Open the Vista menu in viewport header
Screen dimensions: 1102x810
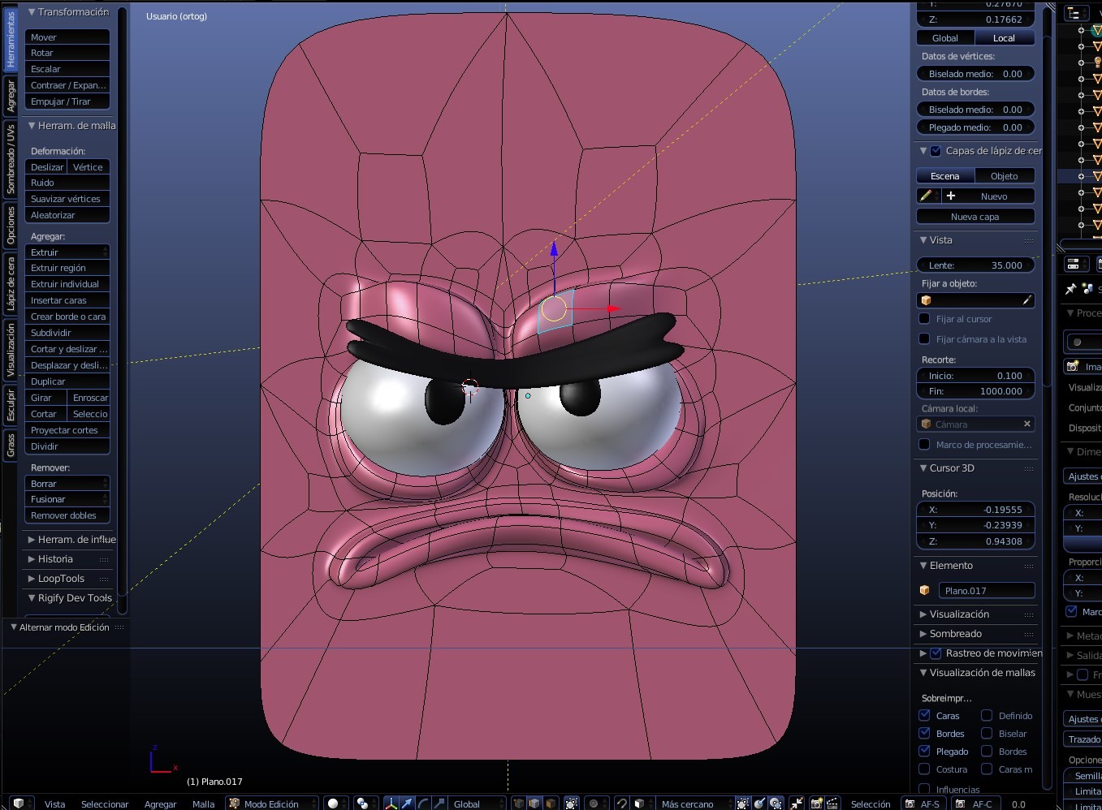(54, 804)
